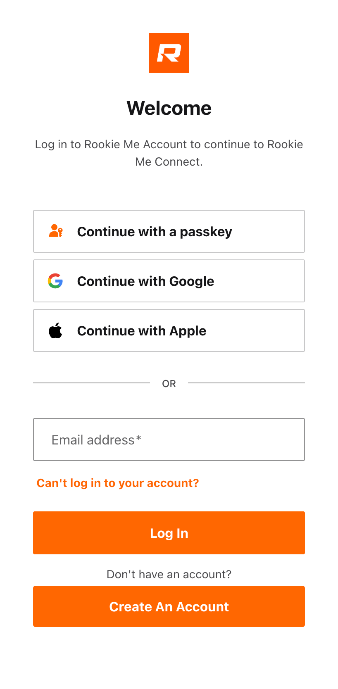Click the multicolor Google G icon
The height and width of the screenshot is (689, 338).
point(55,281)
